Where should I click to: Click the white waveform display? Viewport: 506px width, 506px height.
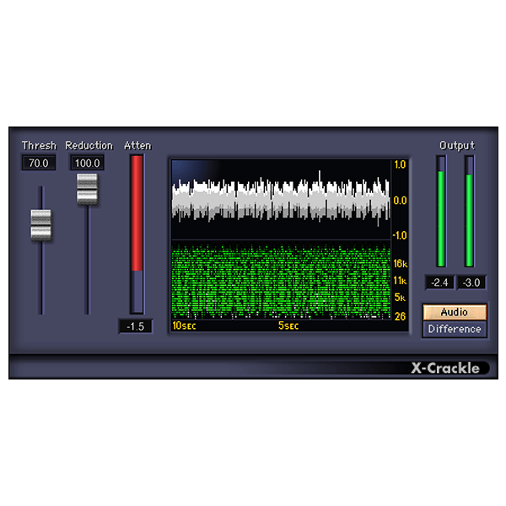point(281,199)
